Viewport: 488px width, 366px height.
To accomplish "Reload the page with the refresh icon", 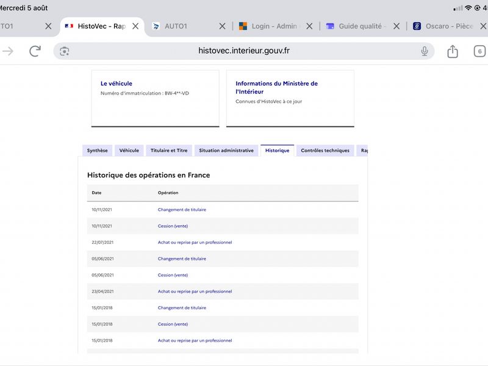I will click(x=35, y=51).
